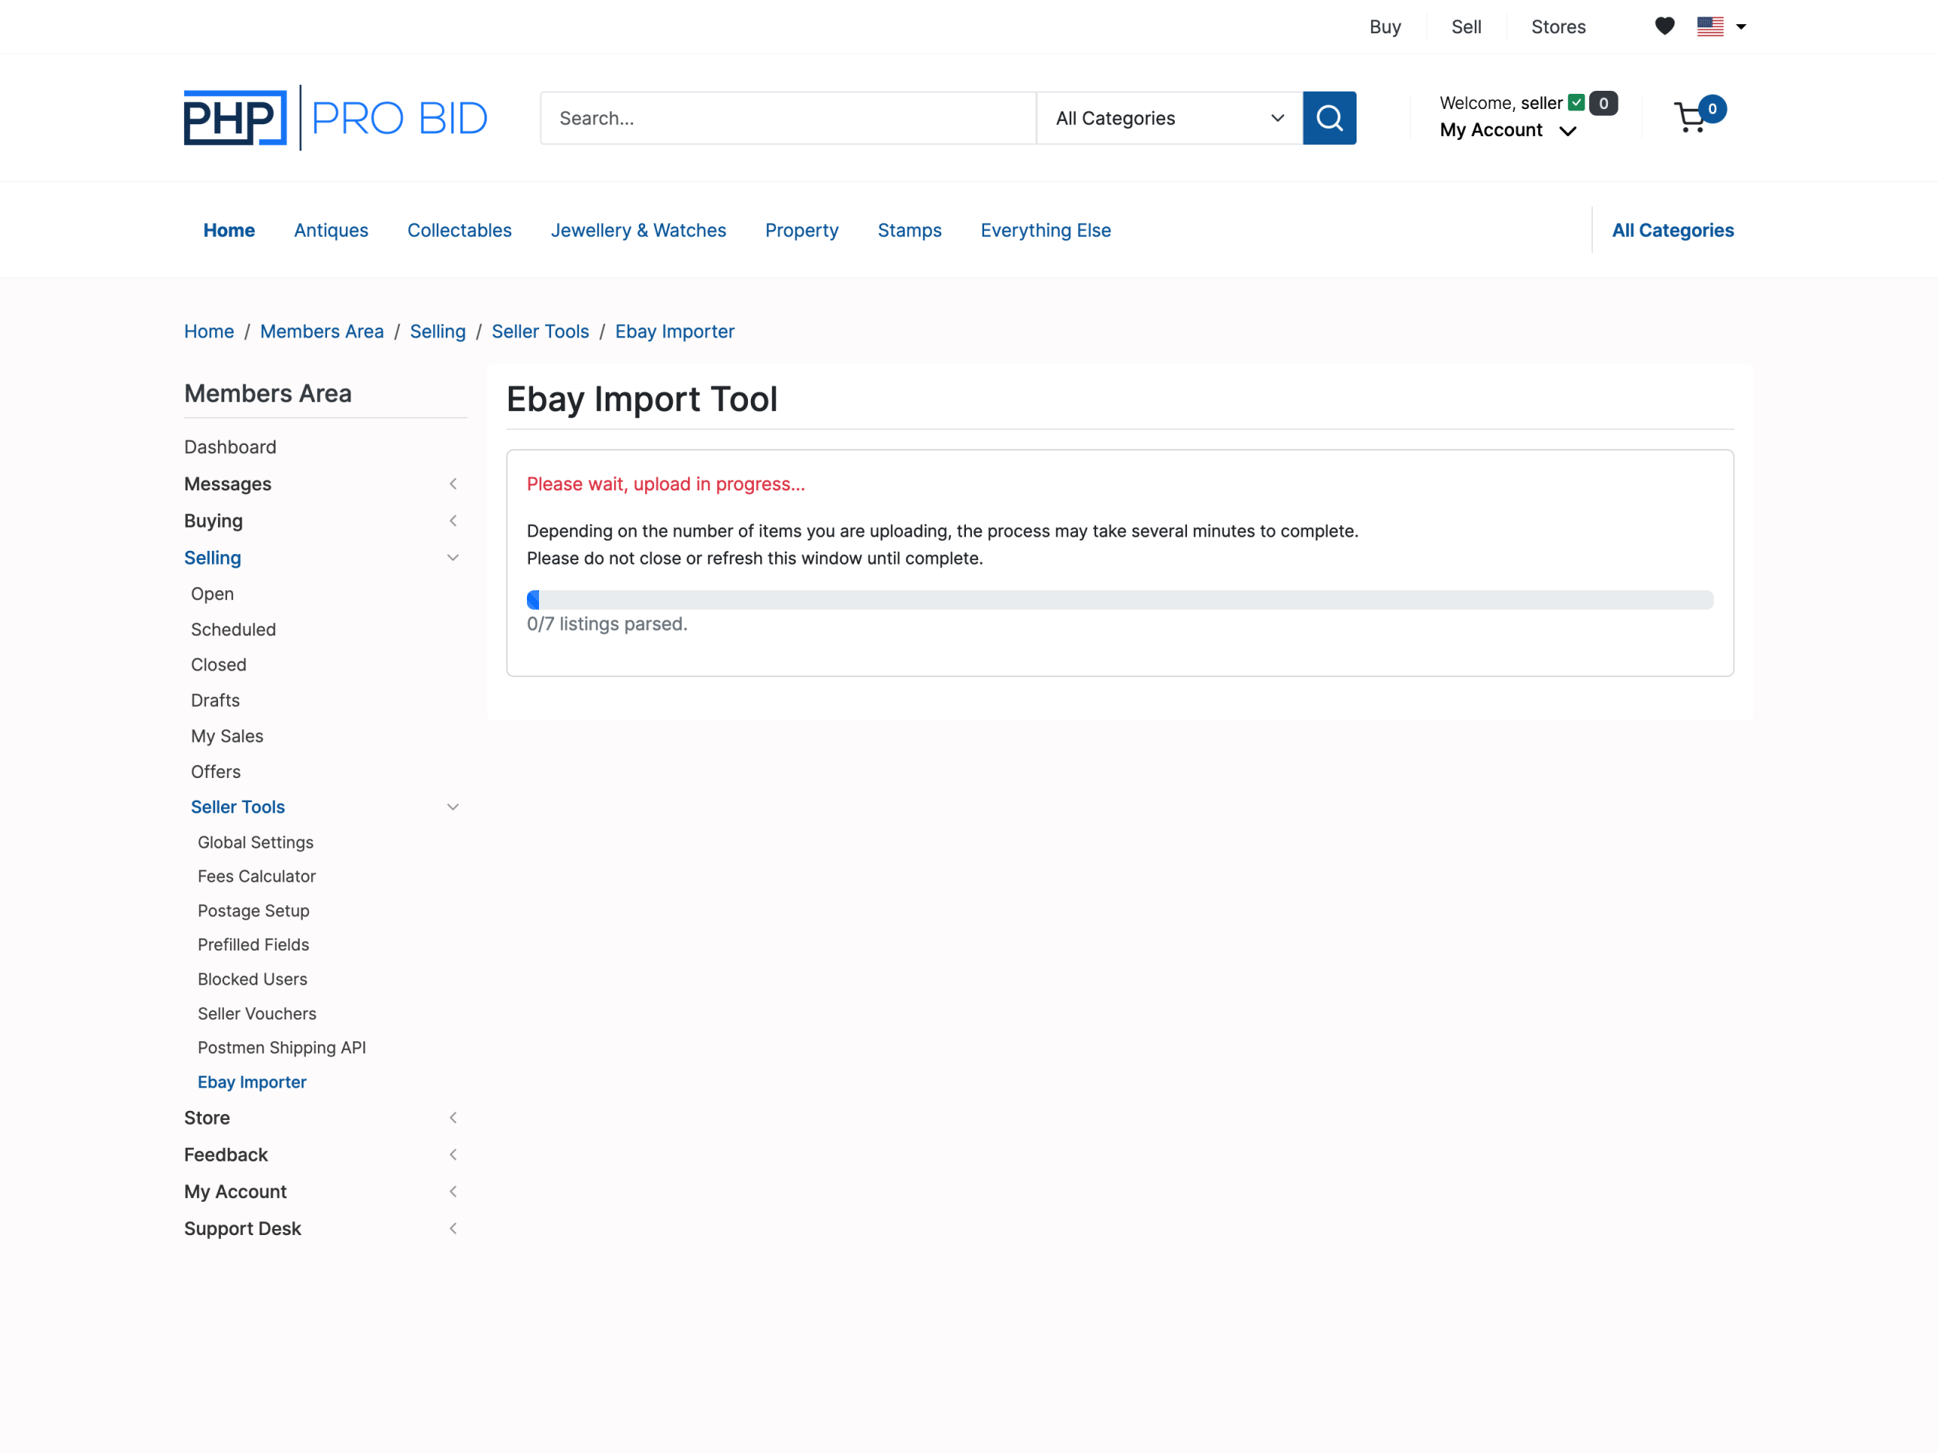Open the All Categories search dropdown
Image resolution: width=1938 pixels, height=1453 pixels.
click(x=1168, y=117)
